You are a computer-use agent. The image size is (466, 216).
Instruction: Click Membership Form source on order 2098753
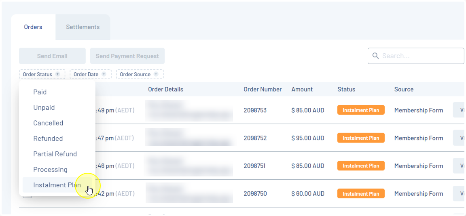[x=418, y=110]
